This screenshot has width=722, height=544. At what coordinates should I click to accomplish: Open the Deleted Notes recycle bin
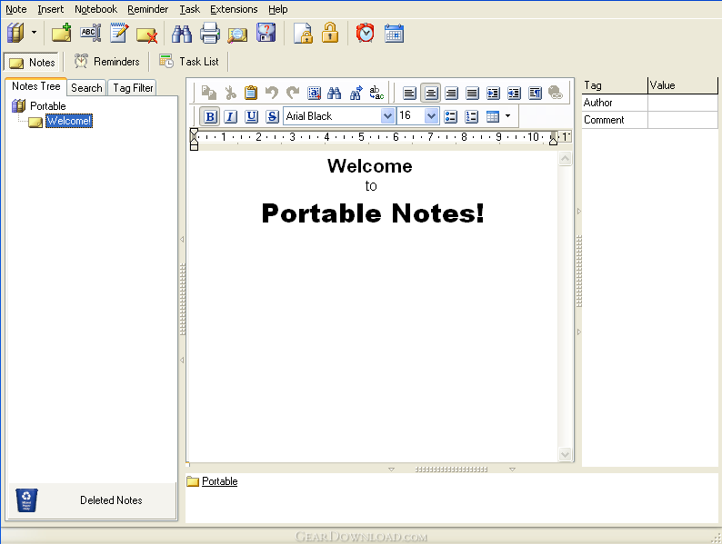click(92, 500)
